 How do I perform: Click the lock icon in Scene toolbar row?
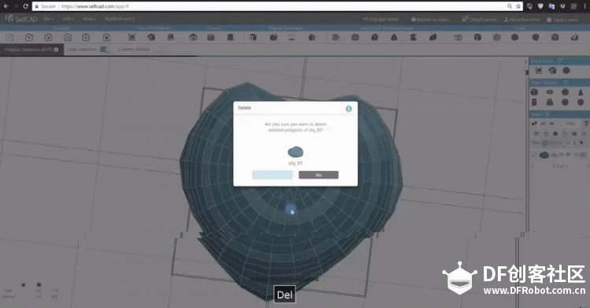[546, 133]
